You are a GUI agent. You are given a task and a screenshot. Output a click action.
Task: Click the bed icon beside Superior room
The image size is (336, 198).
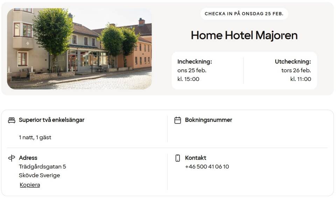(x=12, y=120)
